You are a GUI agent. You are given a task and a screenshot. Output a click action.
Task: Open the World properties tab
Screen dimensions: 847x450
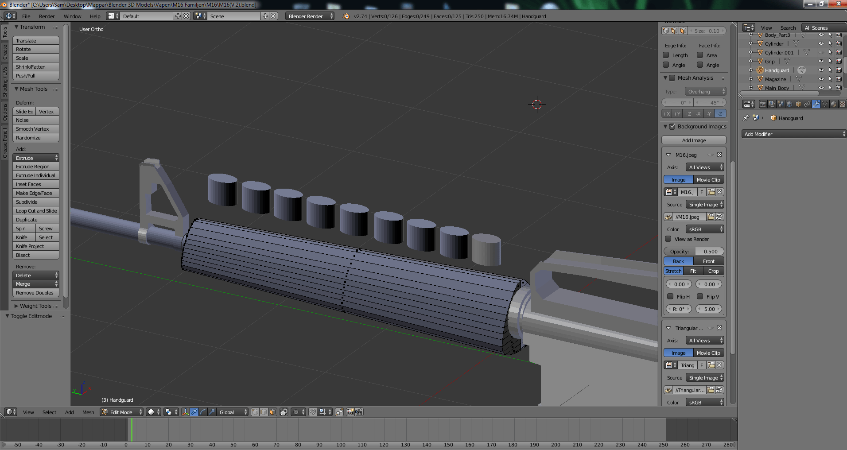pyautogui.click(x=789, y=104)
